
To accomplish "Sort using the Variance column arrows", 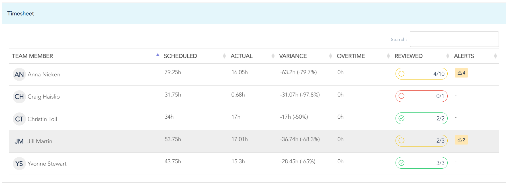I will point(330,56).
